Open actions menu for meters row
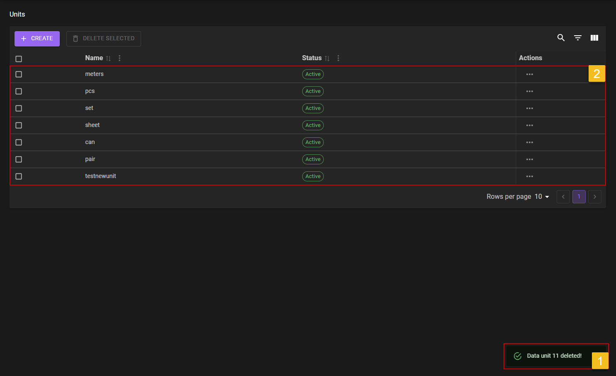This screenshot has width=616, height=376. 529,74
